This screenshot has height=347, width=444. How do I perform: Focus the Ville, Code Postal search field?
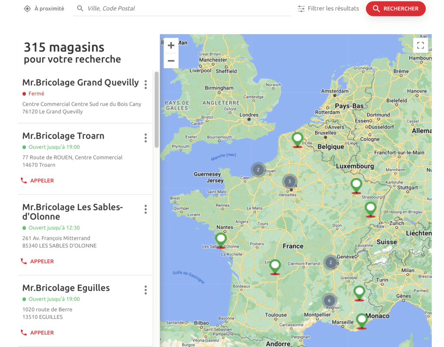[182, 9]
